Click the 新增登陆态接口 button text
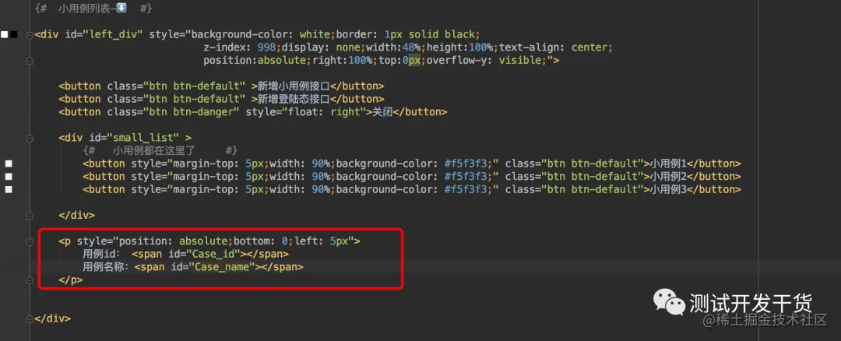This screenshot has width=841, height=341. click(x=294, y=99)
